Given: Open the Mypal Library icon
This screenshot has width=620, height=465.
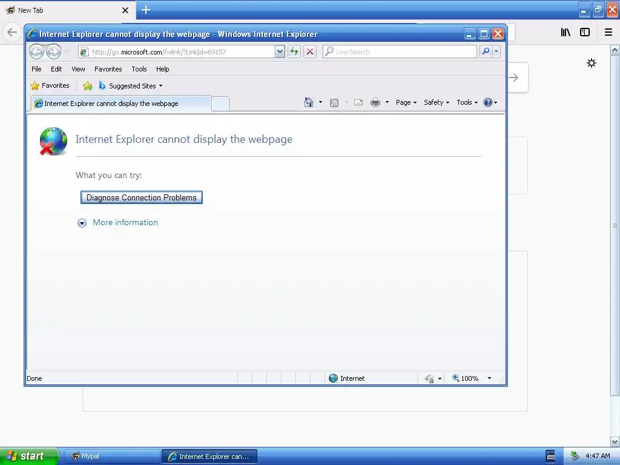Looking at the screenshot, I should click(566, 32).
